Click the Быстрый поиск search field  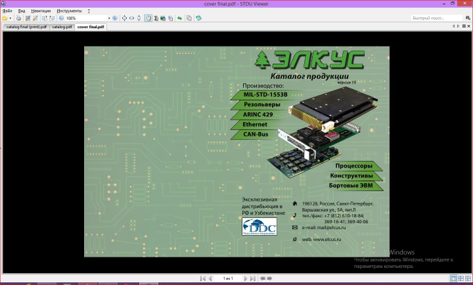[x=436, y=18]
